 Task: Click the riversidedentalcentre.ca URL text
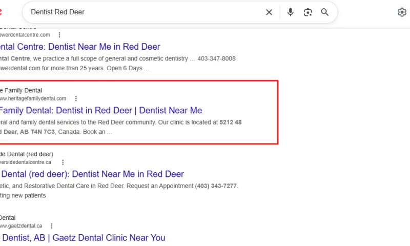[25, 162]
